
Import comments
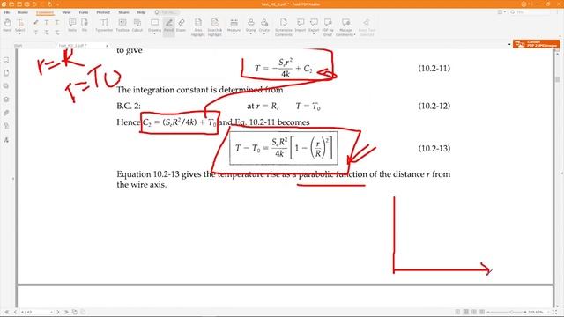[301, 26]
